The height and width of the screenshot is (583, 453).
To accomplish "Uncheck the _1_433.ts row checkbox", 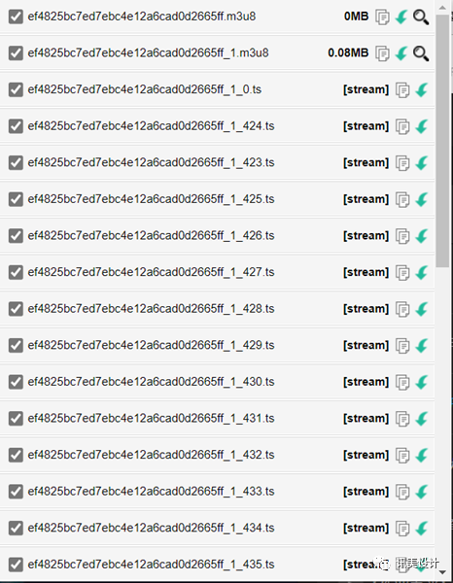I will point(16,491).
